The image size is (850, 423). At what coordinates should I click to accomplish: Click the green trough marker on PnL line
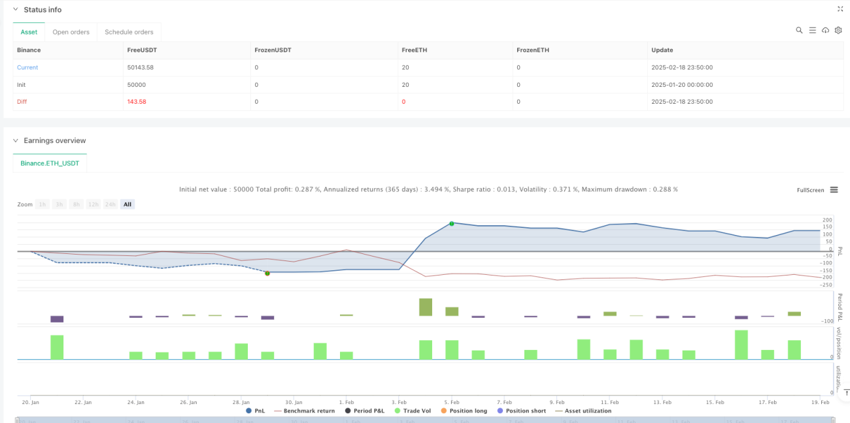pos(267,274)
